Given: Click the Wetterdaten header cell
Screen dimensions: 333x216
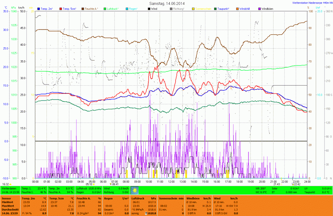Looking at the screenshot, I should coord(9,188).
